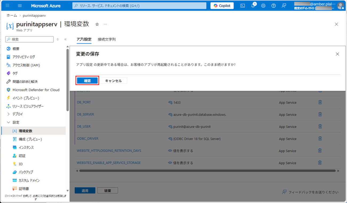Open help using the question mark icon
347x203 pixels.
point(273,5)
